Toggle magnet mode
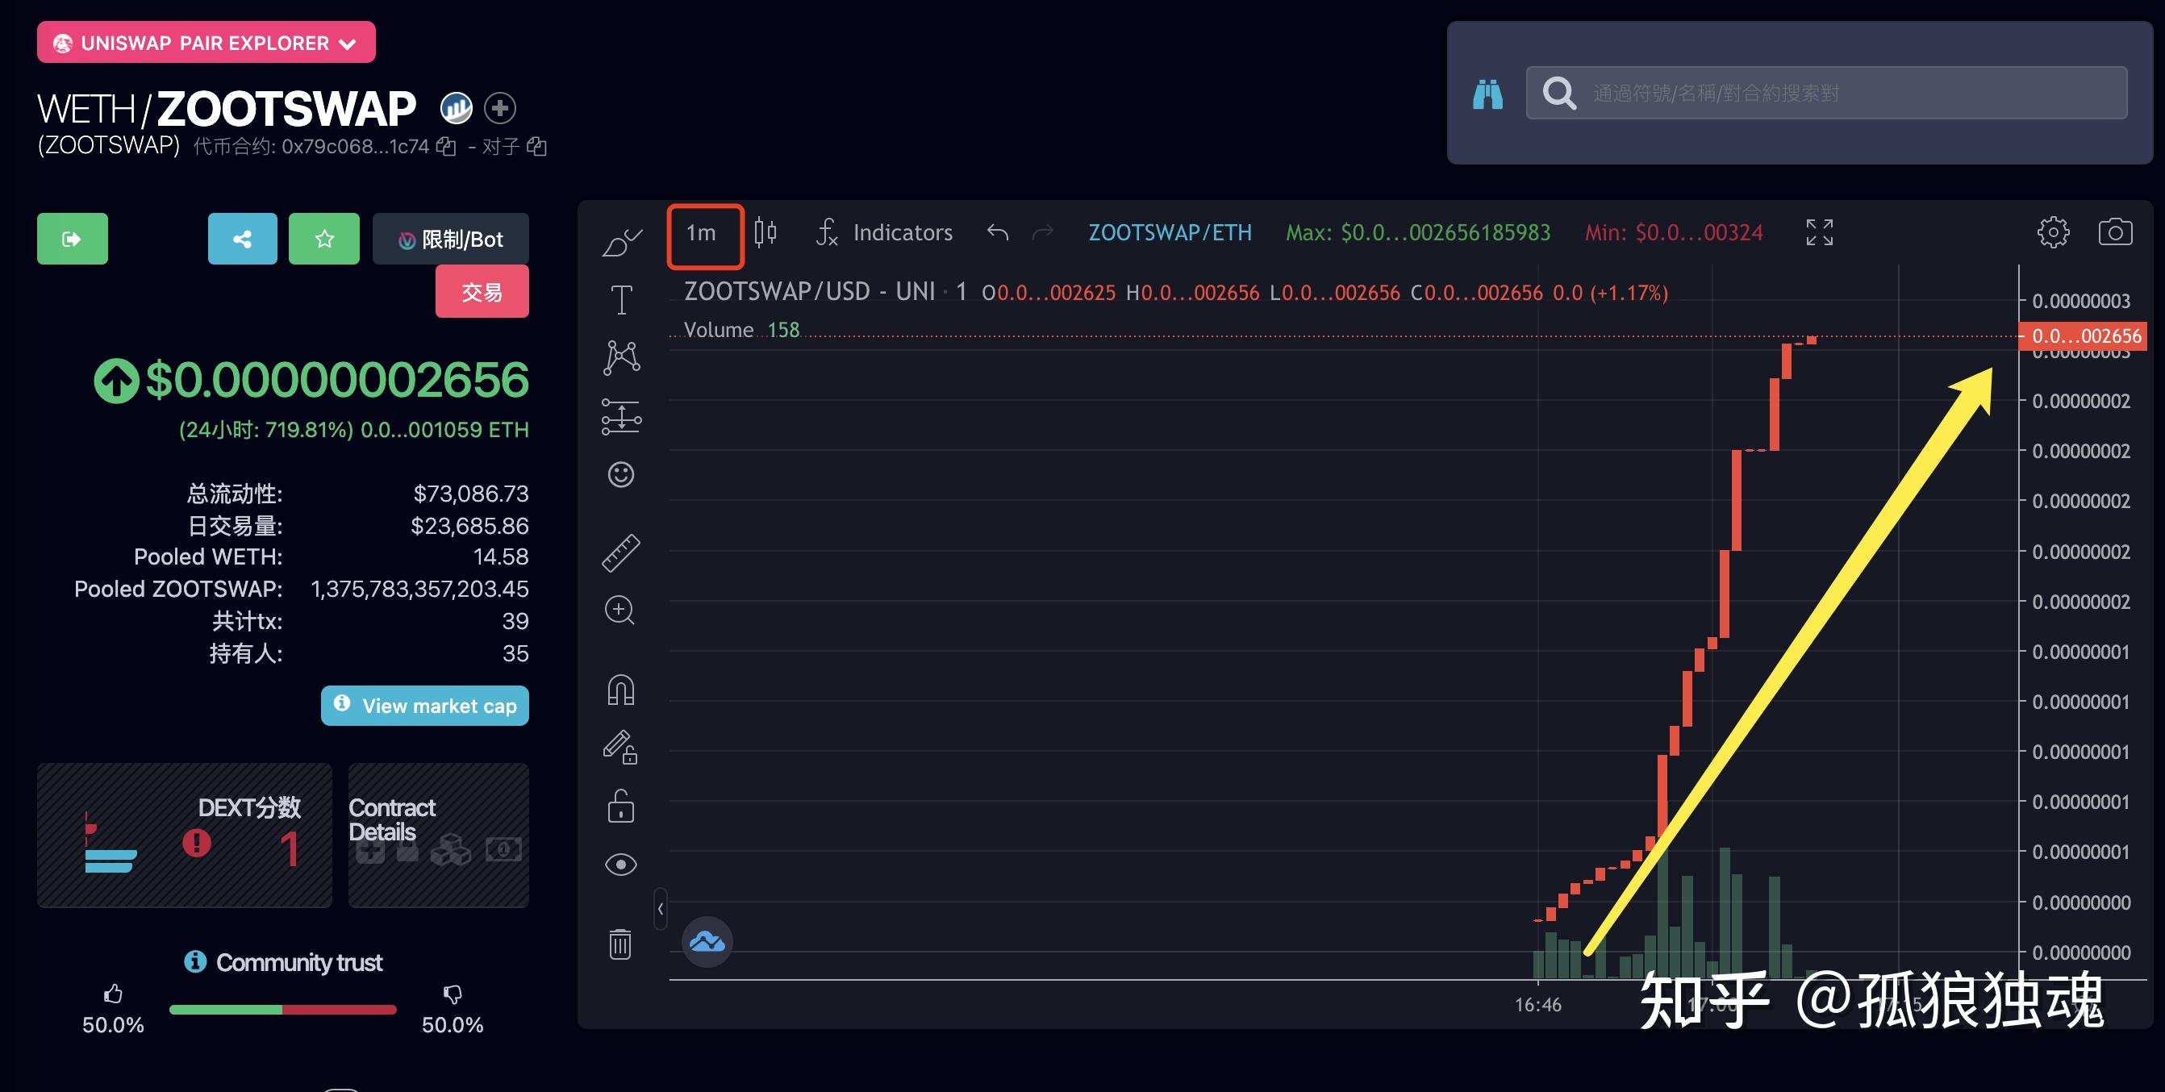Image resolution: width=2165 pixels, height=1092 pixels. click(621, 690)
